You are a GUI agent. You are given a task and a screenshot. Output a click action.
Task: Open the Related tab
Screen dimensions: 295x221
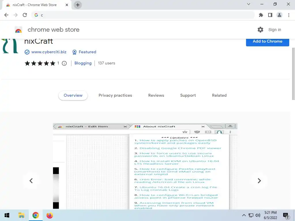coord(219,96)
